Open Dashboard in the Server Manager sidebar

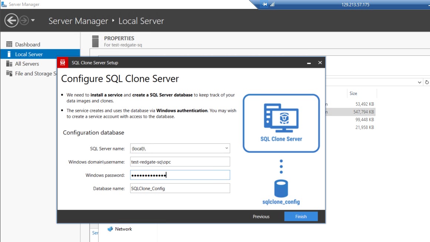pyautogui.click(x=27, y=44)
